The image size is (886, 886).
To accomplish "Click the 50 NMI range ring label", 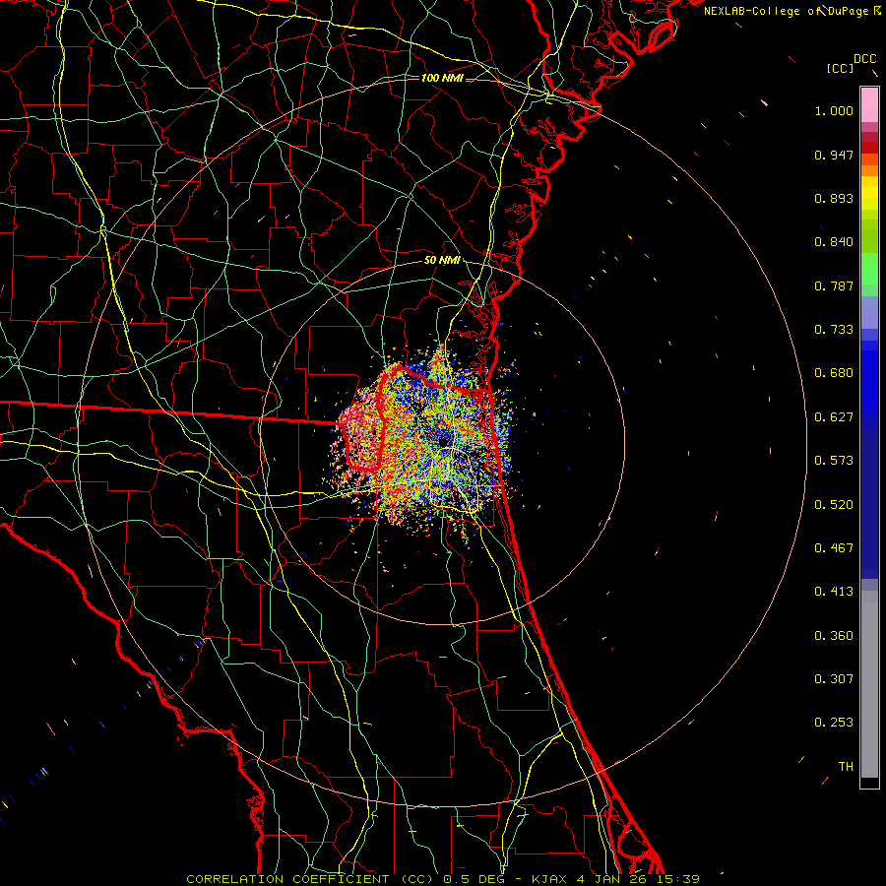I will tap(442, 261).
